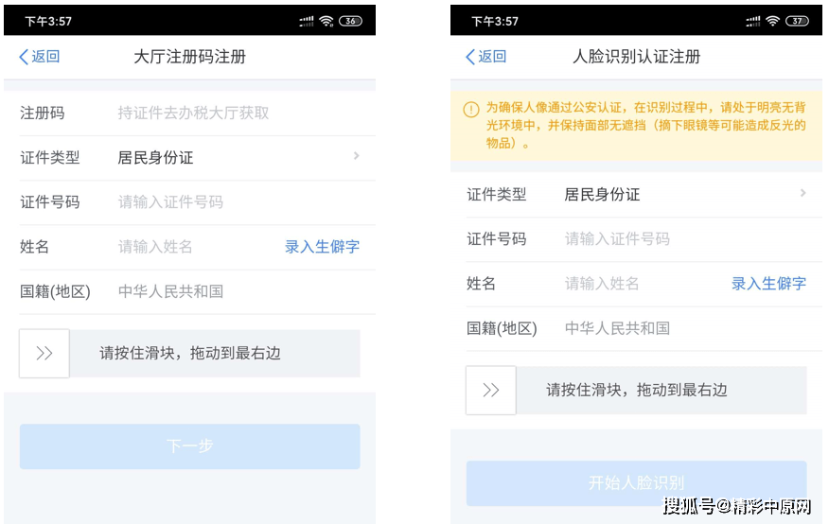Viewport: 829px width, 524px height.
Task: Click 录入生僻字 link on 人脸识别认证注册 screen
Action: [768, 284]
